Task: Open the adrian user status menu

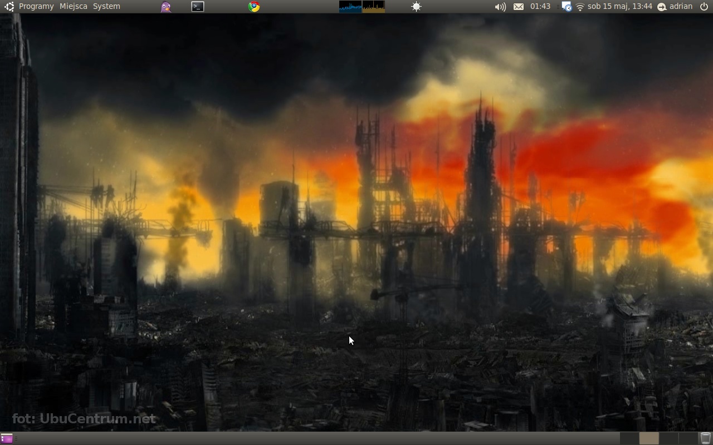Action: point(675,7)
